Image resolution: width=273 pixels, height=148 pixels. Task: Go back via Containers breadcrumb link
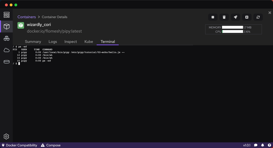[27, 17]
